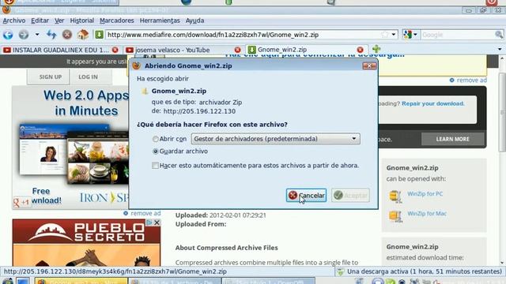The image size is (506, 284).
Task: Click the green download site icon by URL
Action: [99, 35]
